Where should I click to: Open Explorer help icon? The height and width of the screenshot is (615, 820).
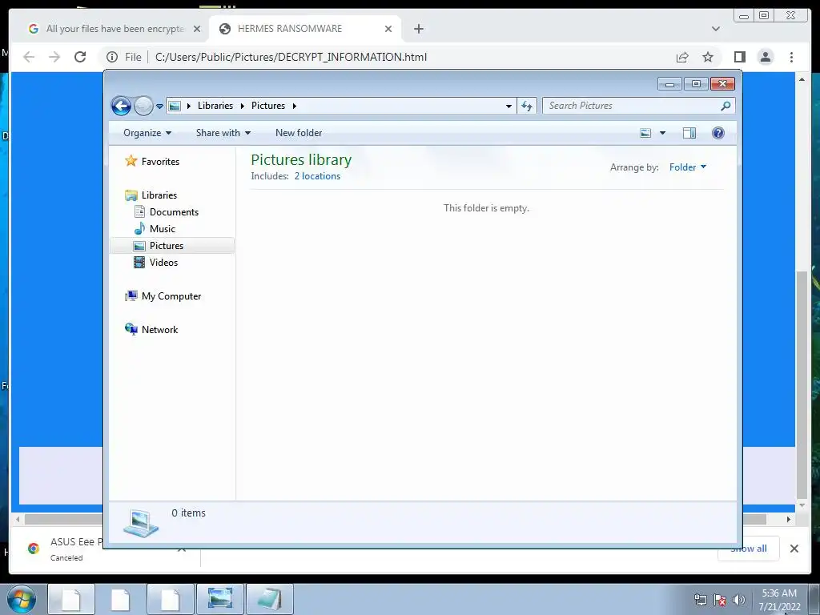coord(718,133)
